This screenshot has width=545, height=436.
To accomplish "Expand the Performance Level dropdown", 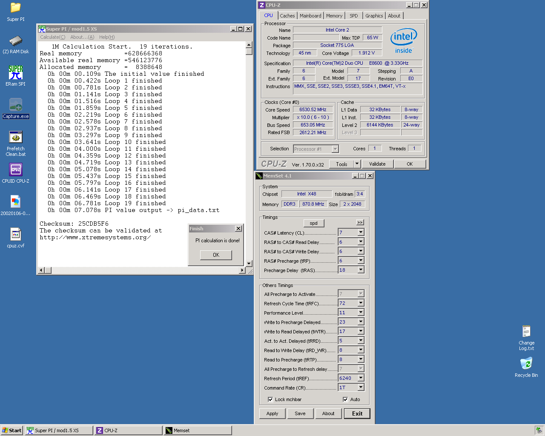I will (361, 313).
